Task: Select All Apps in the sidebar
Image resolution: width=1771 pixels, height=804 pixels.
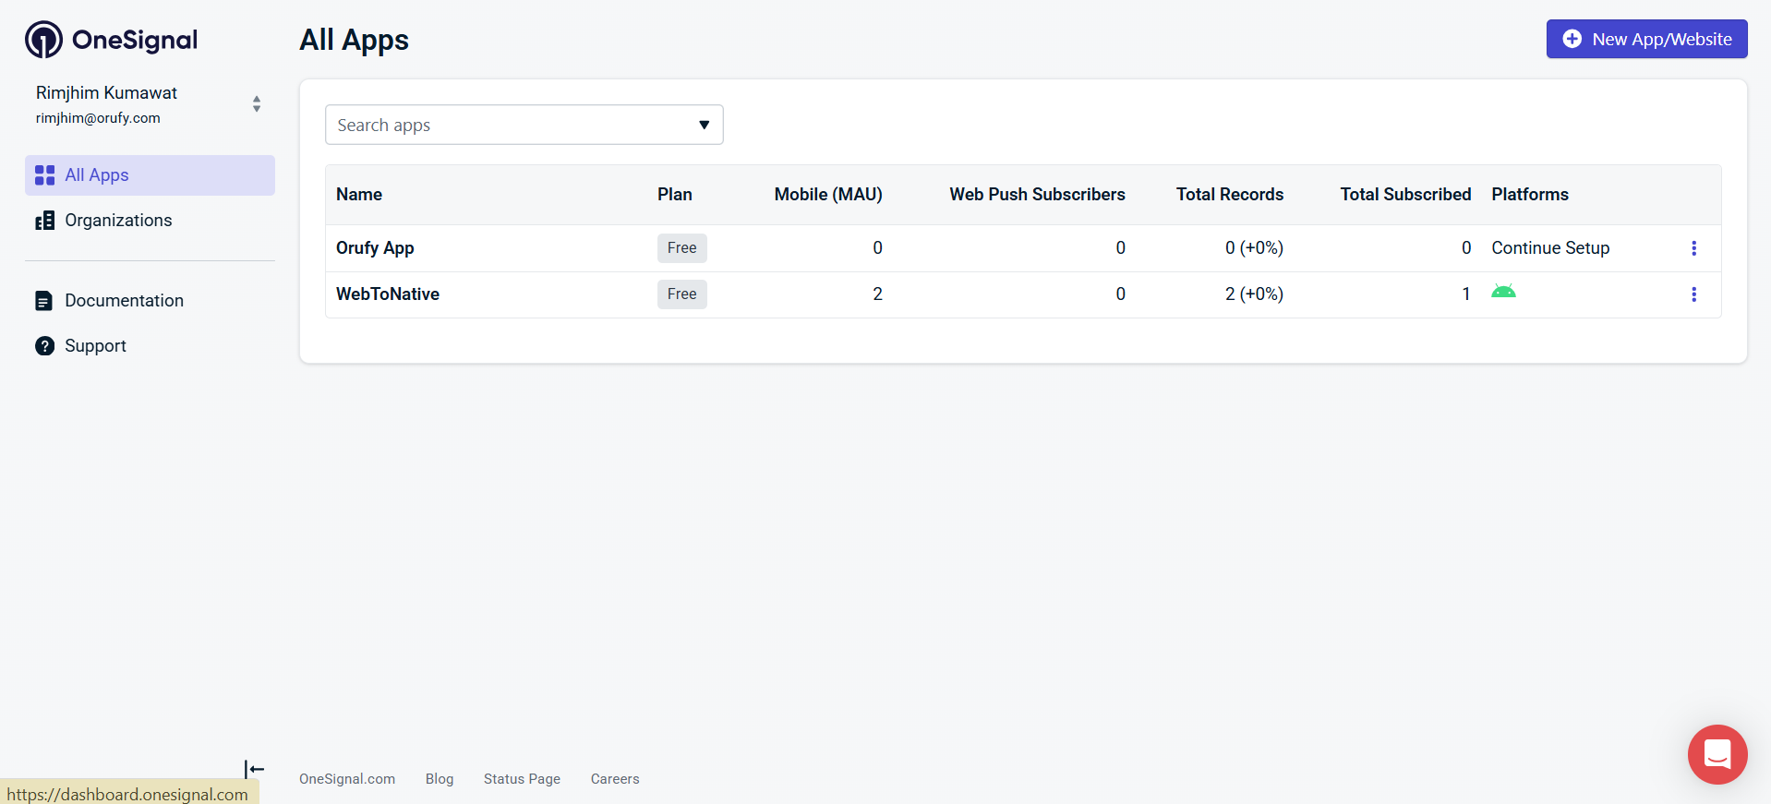Action: pos(150,175)
